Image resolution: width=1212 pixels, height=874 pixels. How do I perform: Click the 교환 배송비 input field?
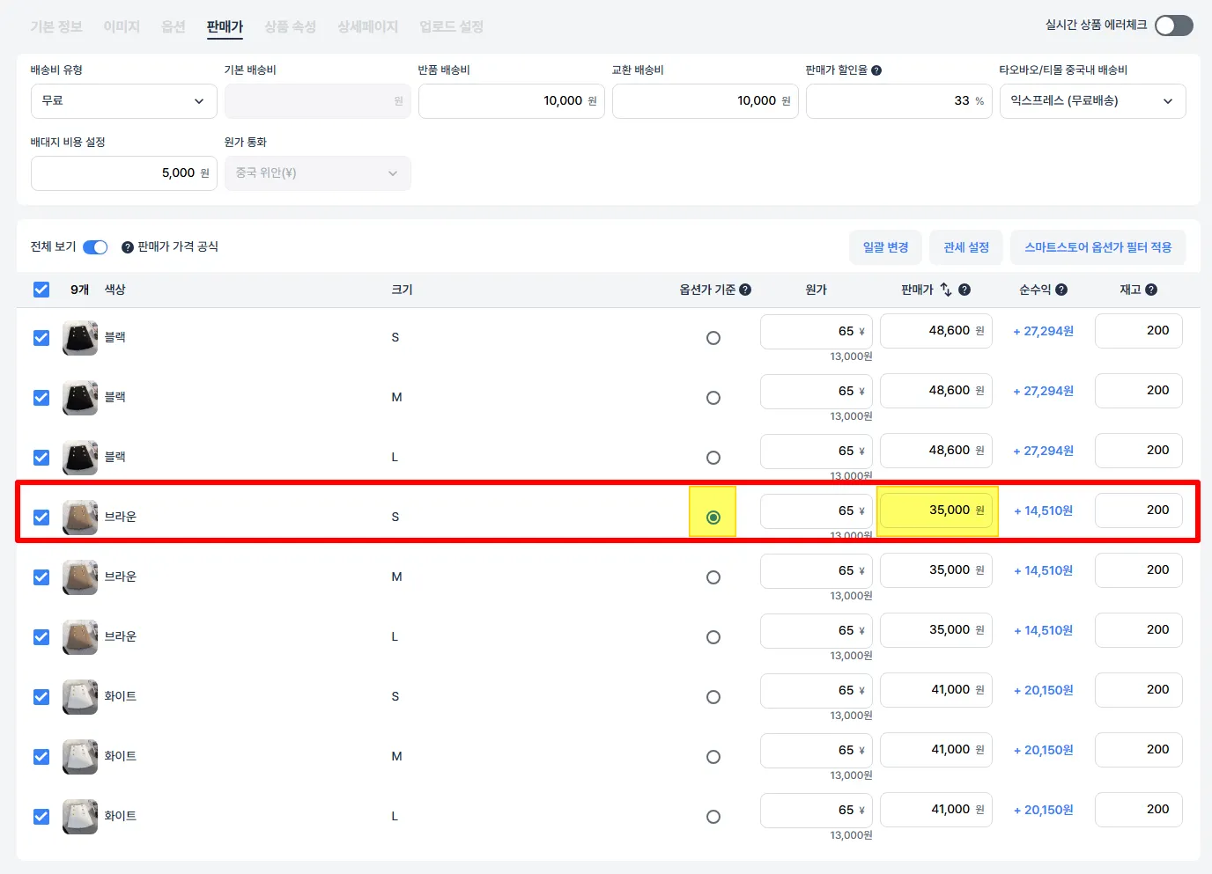706,101
